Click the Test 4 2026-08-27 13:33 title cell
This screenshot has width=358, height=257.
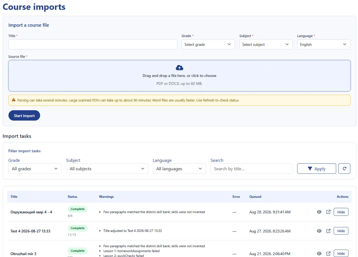click(30, 231)
